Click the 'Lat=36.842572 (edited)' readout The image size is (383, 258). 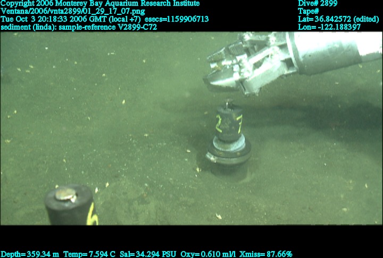[338, 19]
